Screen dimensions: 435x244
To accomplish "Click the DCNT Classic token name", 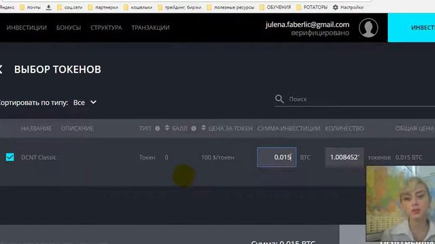I will pyautogui.click(x=39, y=157).
